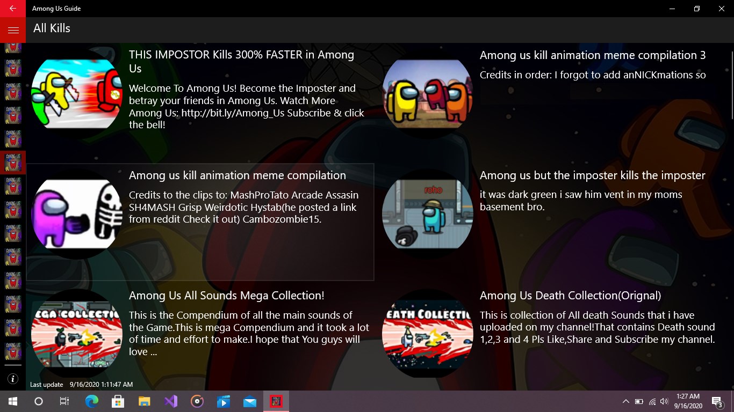Image resolution: width=734 pixels, height=412 pixels.
Task: Click the purple crewmate and skeleton thumbnail
Action: [77, 214]
